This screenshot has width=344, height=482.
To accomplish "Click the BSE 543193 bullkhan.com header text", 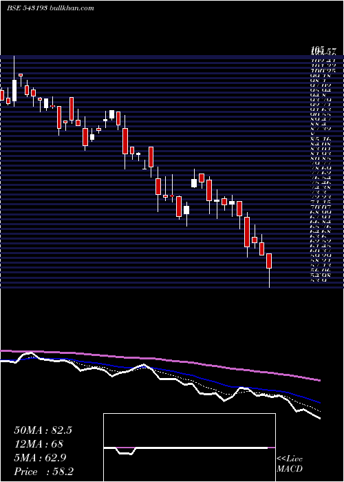I will (50, 8).
